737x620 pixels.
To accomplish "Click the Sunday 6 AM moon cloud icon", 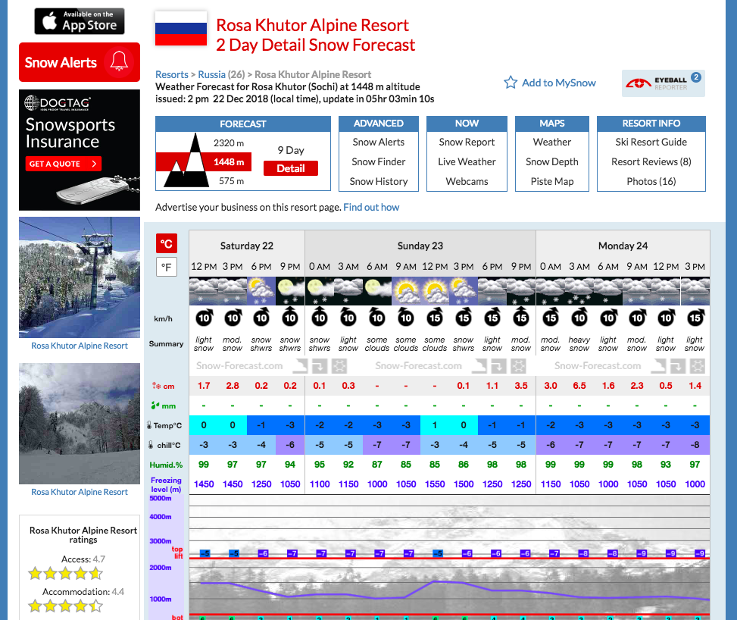I will (x=377, y=291).
